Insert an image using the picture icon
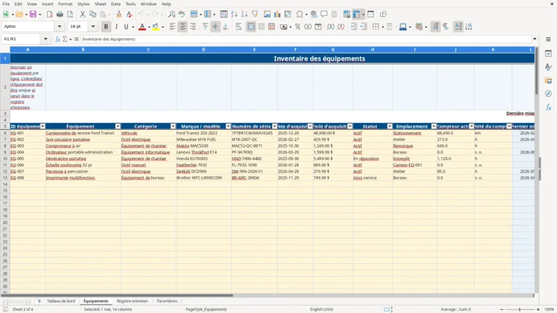 point(267,14)
